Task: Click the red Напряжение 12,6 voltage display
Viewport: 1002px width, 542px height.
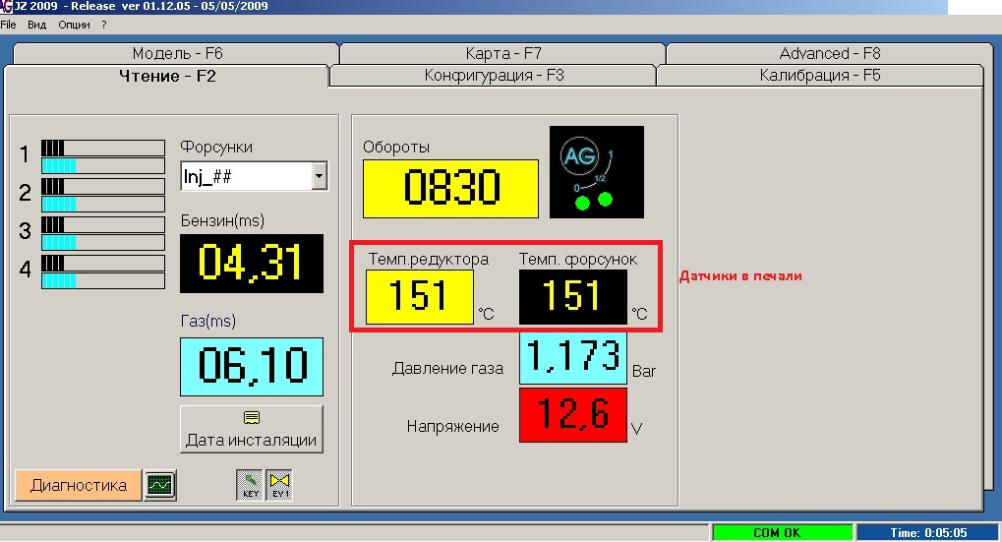Action: [573, 415]
